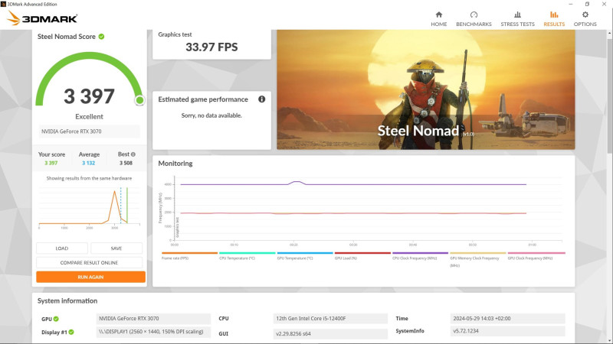
Task: Click the Benchmarks gauge icon
Action: pyautogui.click(x=474, y=15)
